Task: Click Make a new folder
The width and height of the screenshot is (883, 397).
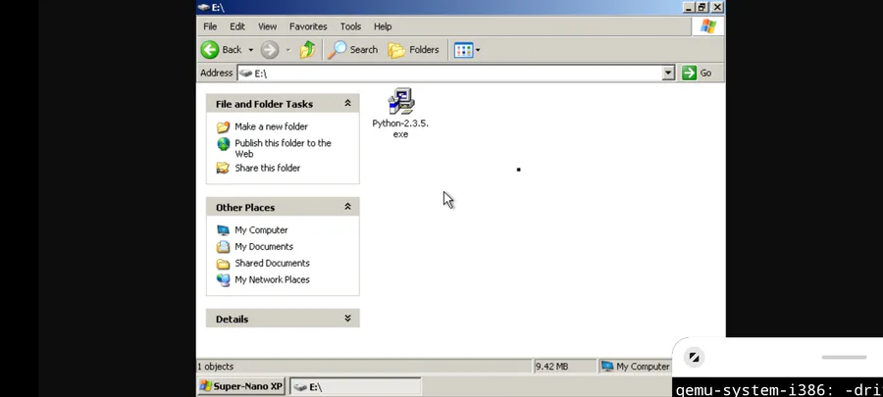Action: [271, 126]
